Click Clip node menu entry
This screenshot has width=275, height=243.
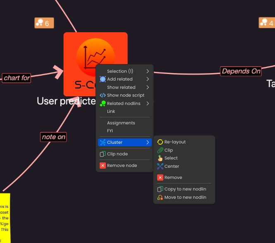117,154
